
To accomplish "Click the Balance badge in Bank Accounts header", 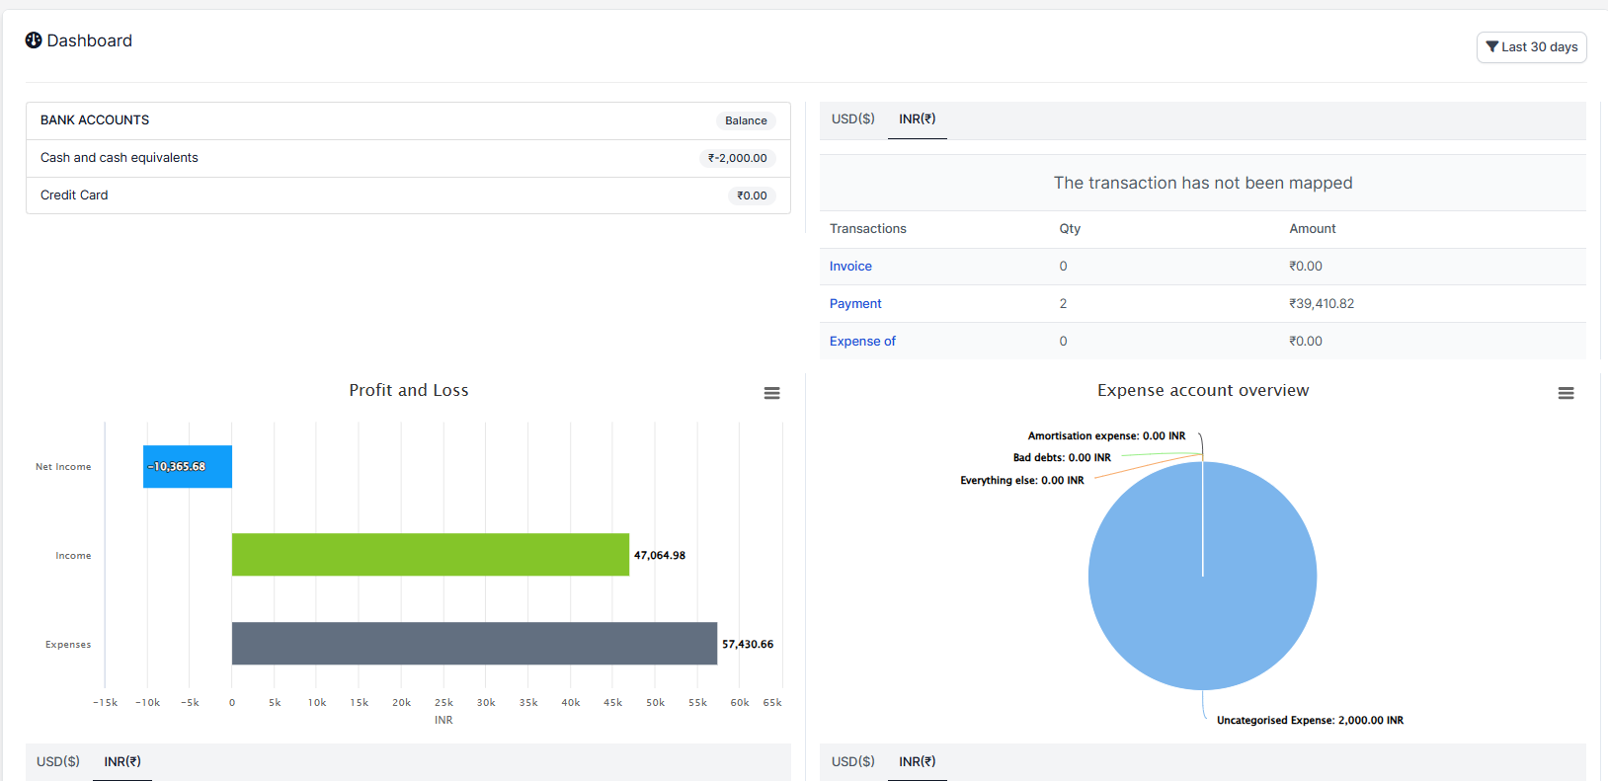I will (746, 121).
